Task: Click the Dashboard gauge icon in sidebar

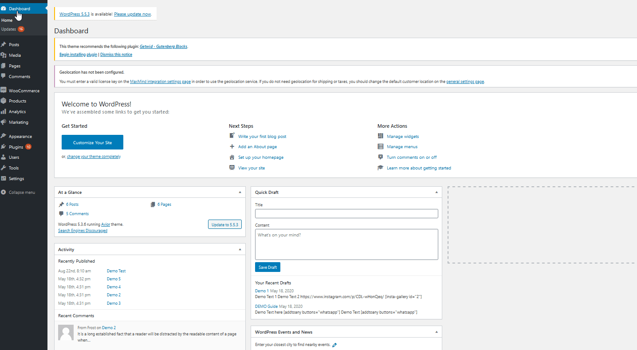Action: coord(4,8)
